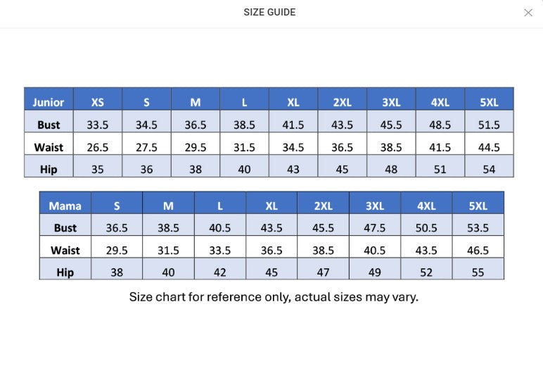Click the Hip row label in Junior table
Viewport: 543px width, 378px height.
(49, 170)
